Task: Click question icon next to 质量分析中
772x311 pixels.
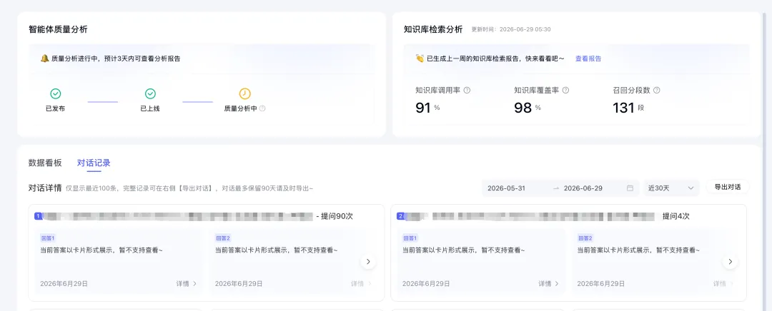Action: click(262, 108)
